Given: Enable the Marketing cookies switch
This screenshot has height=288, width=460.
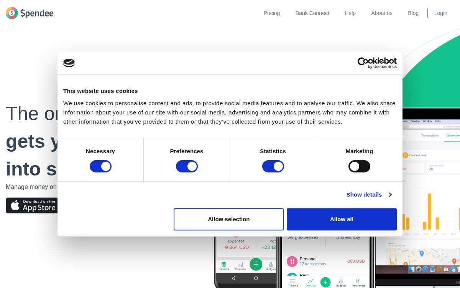Looking at the screenshot, I should (x=359, y=166).
